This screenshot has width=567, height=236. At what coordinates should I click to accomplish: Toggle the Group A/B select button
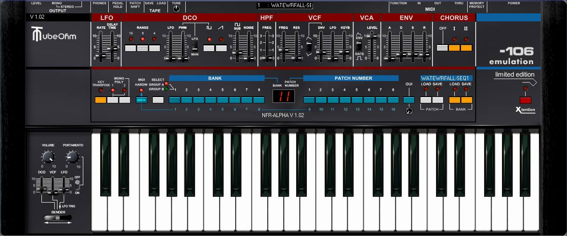158,100
